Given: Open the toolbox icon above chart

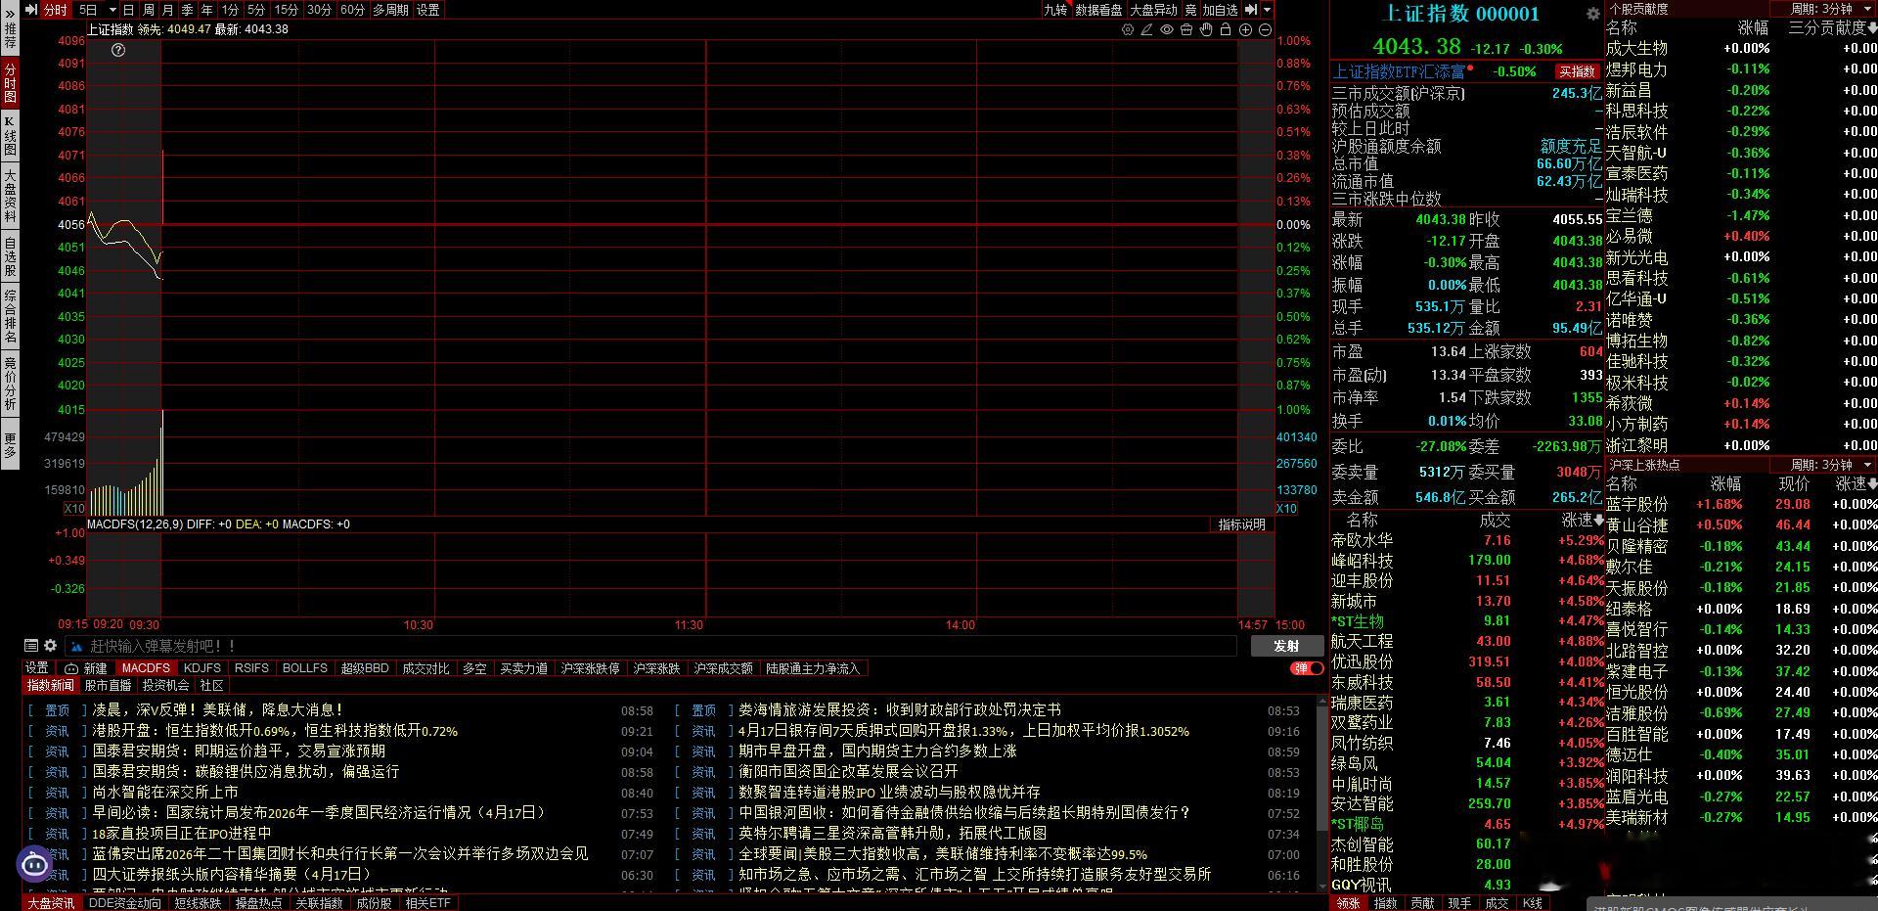Looking at the screenshot, I should pyautogui.click(x=1186, y=29).
